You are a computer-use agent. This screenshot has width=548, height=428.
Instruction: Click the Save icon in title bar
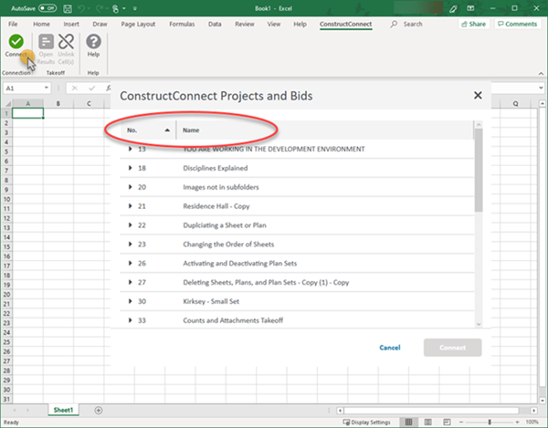coord(68,8)
